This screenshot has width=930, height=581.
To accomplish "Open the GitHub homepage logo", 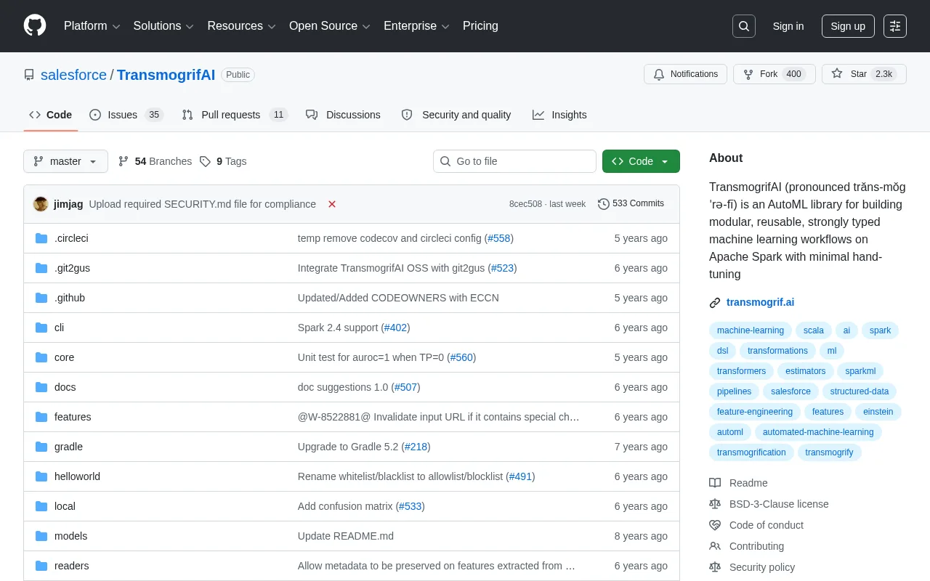I will coord(35,25).
